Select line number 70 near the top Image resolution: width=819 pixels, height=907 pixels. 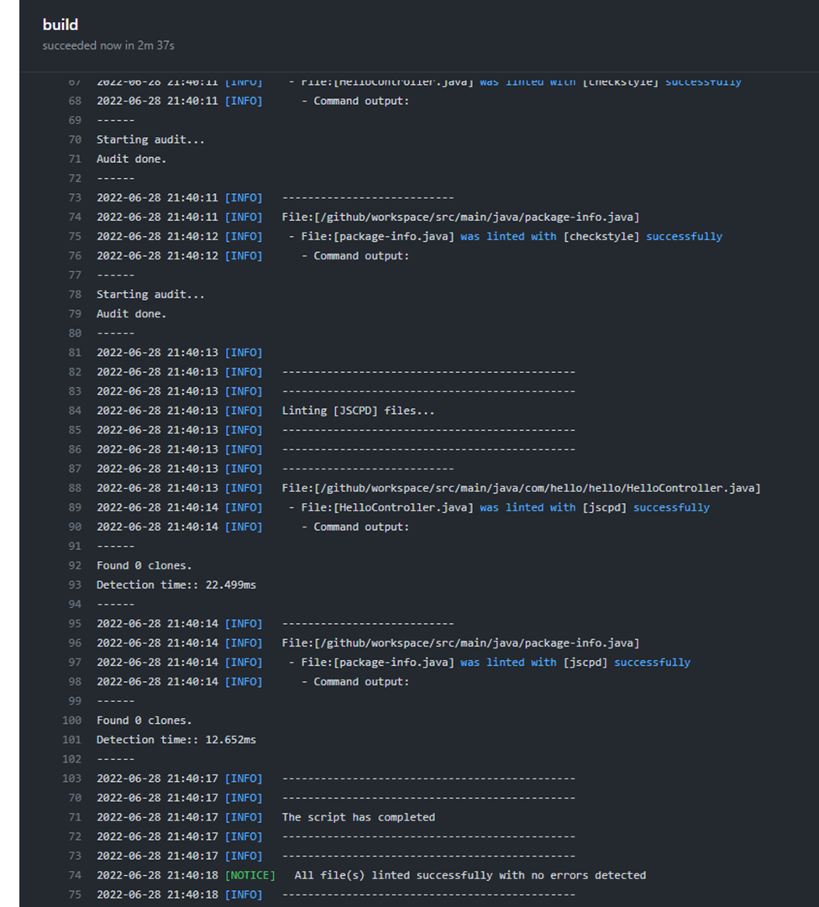pos(74,139)
